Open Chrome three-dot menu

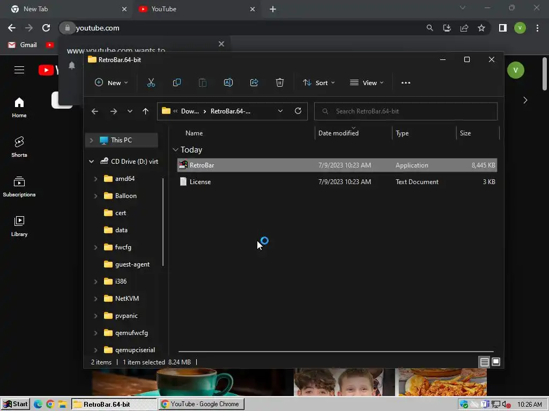tap(537, 28)
